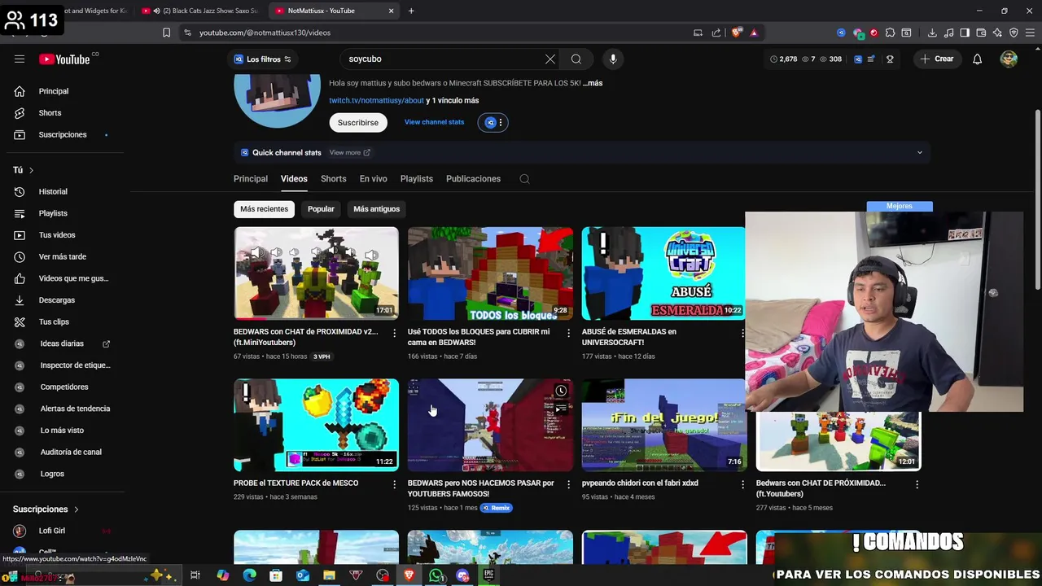Image resolution: width=1042 pixels, height=586 pixels.
Task: Click the search magnifier button
Action: click(576, 59)
